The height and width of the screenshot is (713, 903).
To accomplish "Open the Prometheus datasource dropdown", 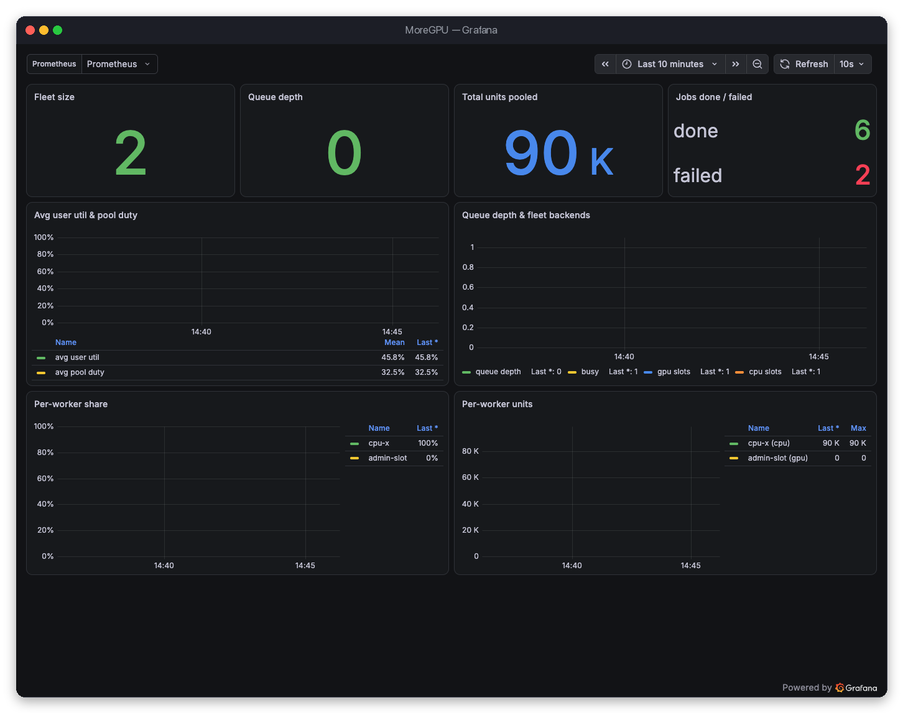I will (119, 64).
